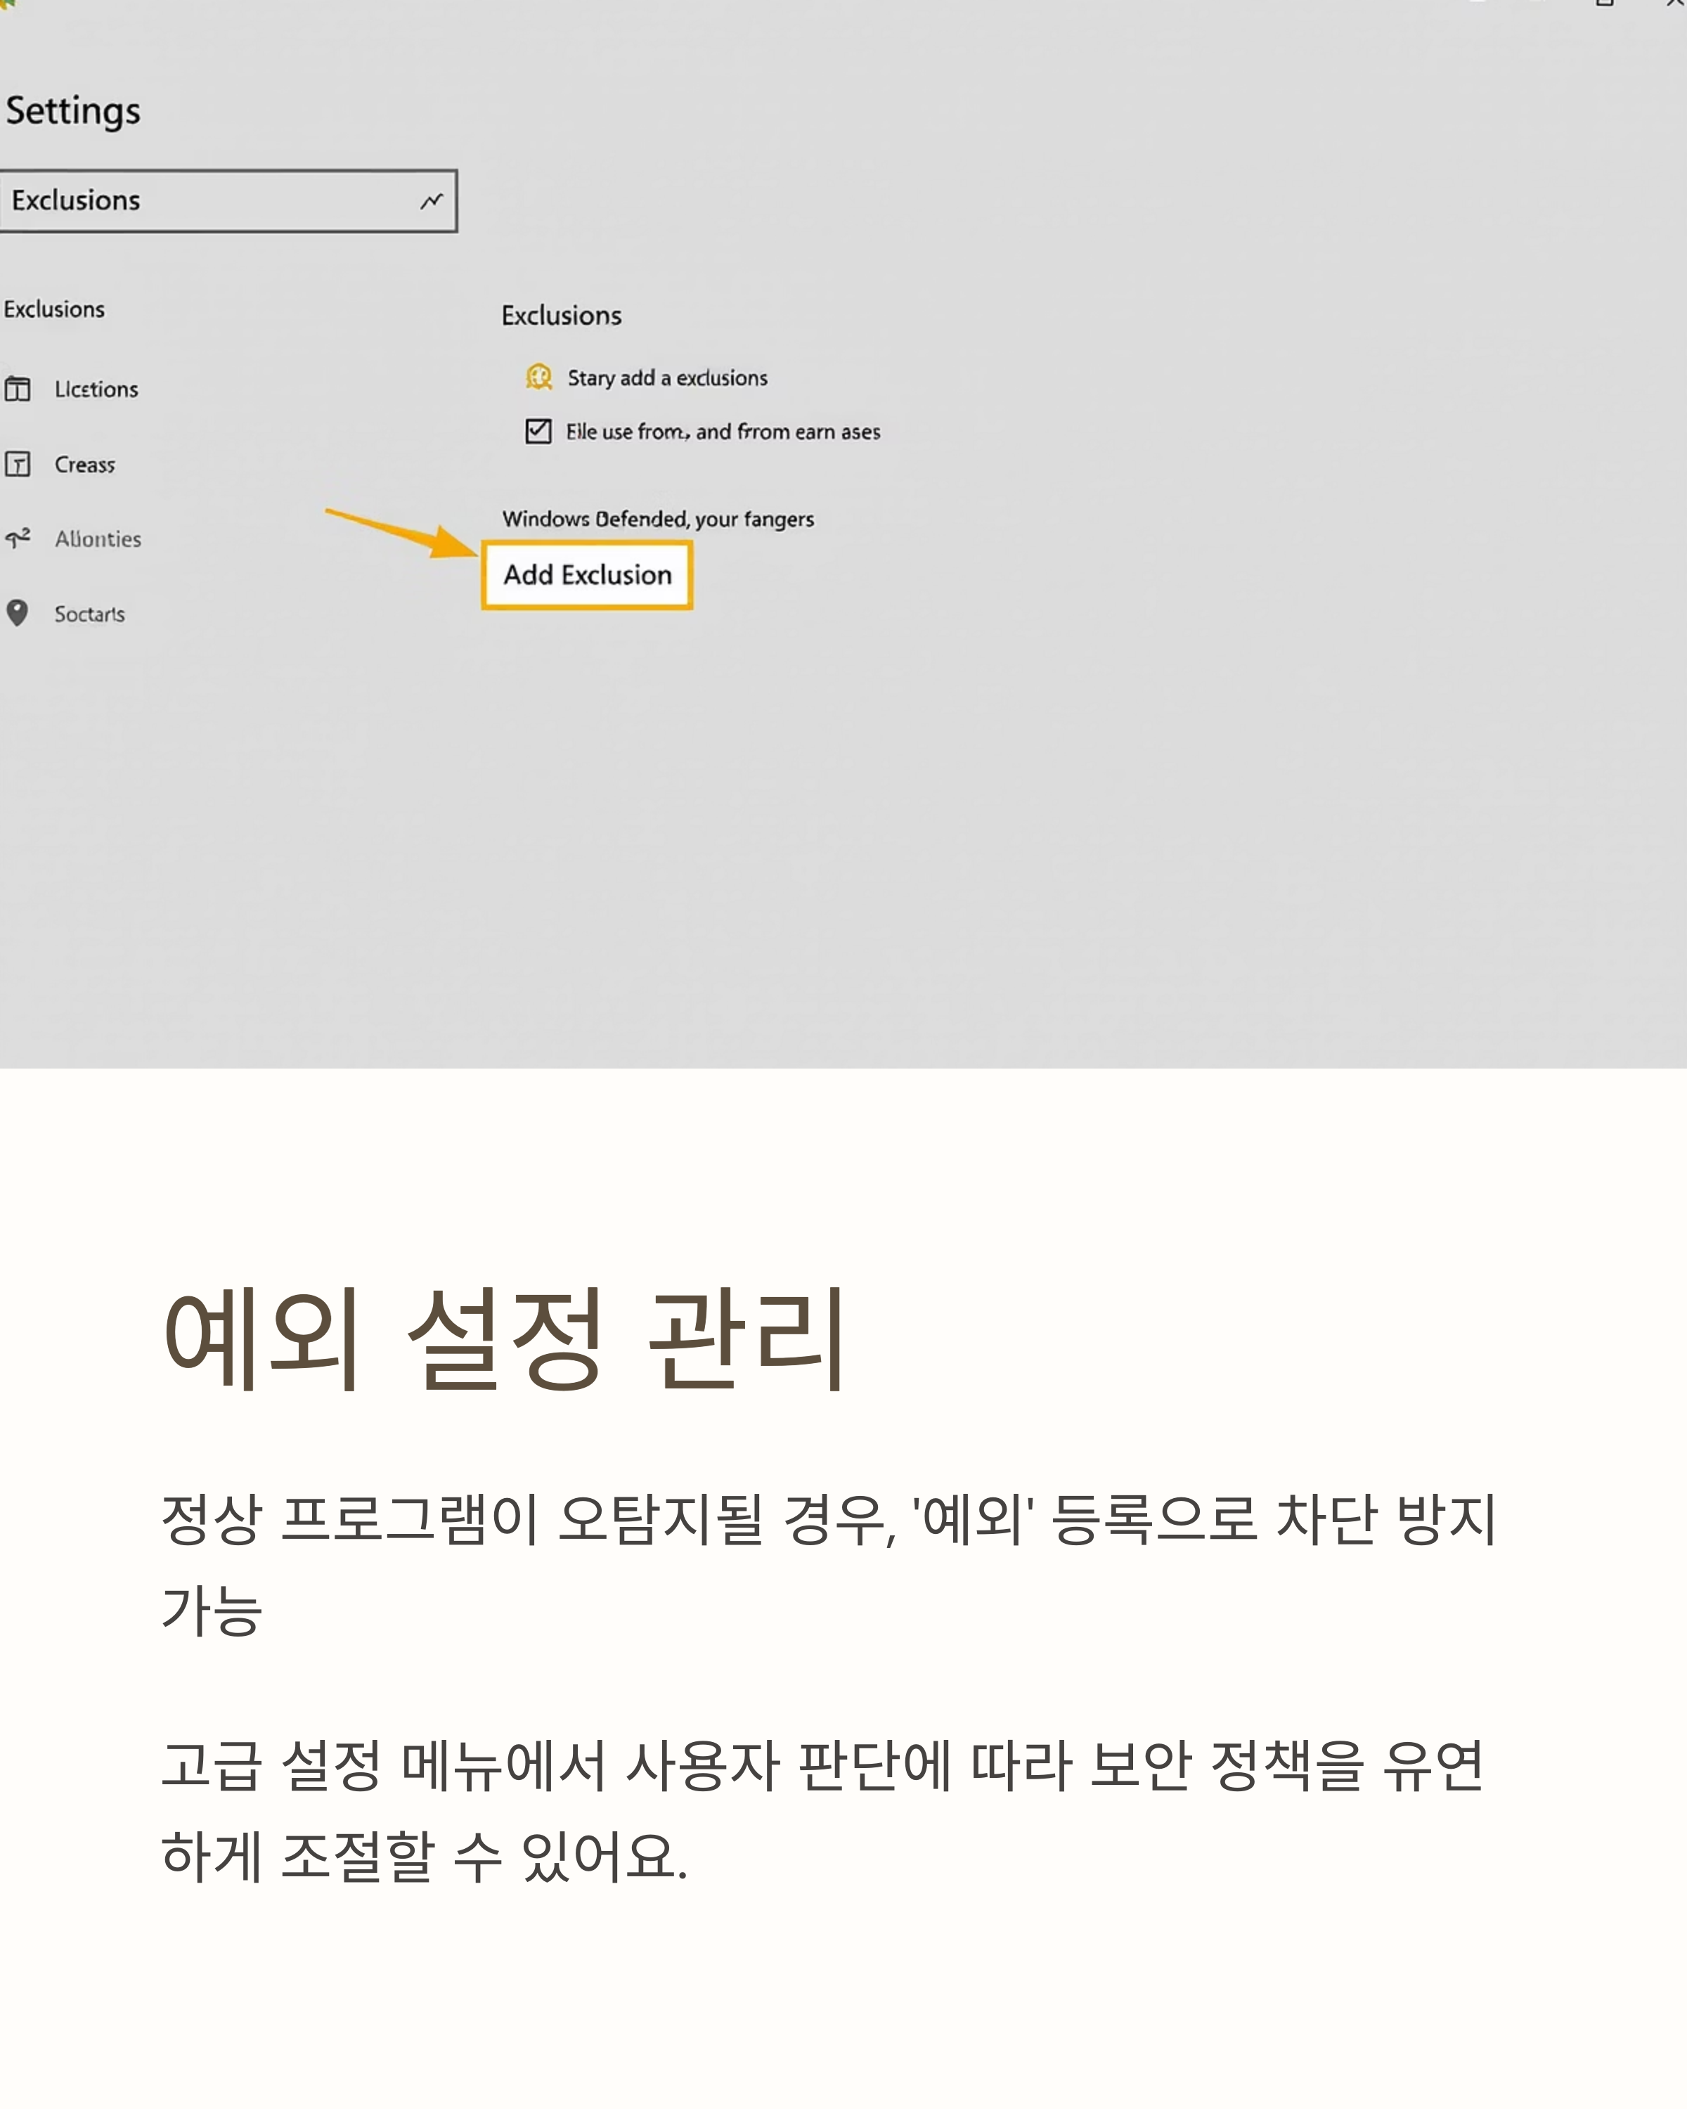Expand the Exclusions dropdown arrow
1687x2109 pixels.
(432, 200)
